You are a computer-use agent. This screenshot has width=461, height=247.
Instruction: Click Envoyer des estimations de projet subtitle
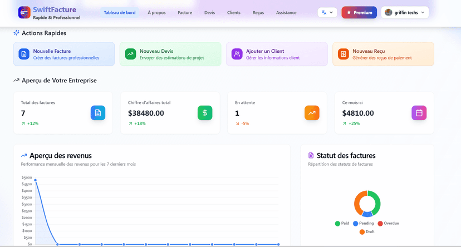(171, 58)
